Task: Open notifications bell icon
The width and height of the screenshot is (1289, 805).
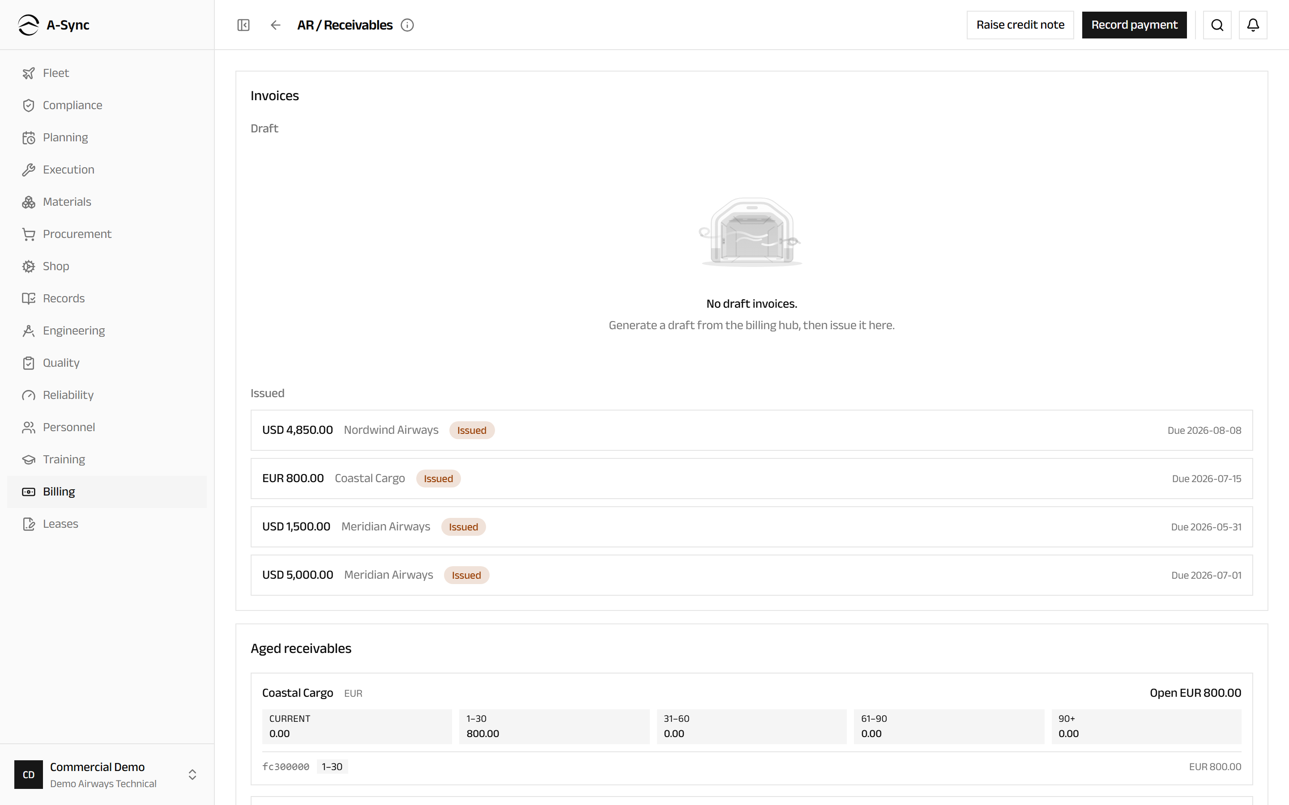Action: coord(1253,25)
